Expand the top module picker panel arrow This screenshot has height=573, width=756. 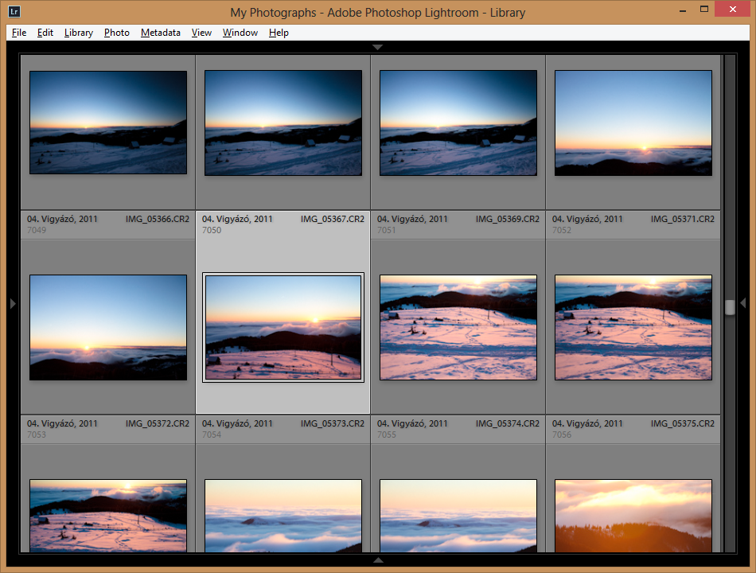(x=378, y=47)
